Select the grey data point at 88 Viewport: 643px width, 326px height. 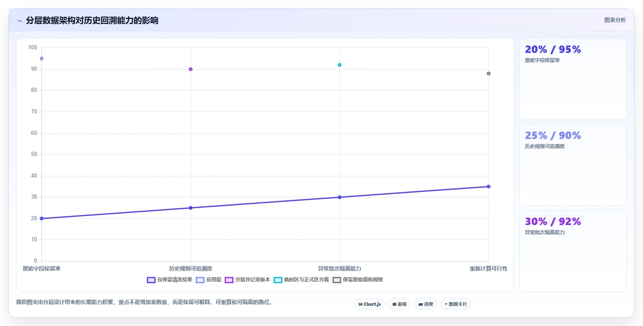click(488, 74)
